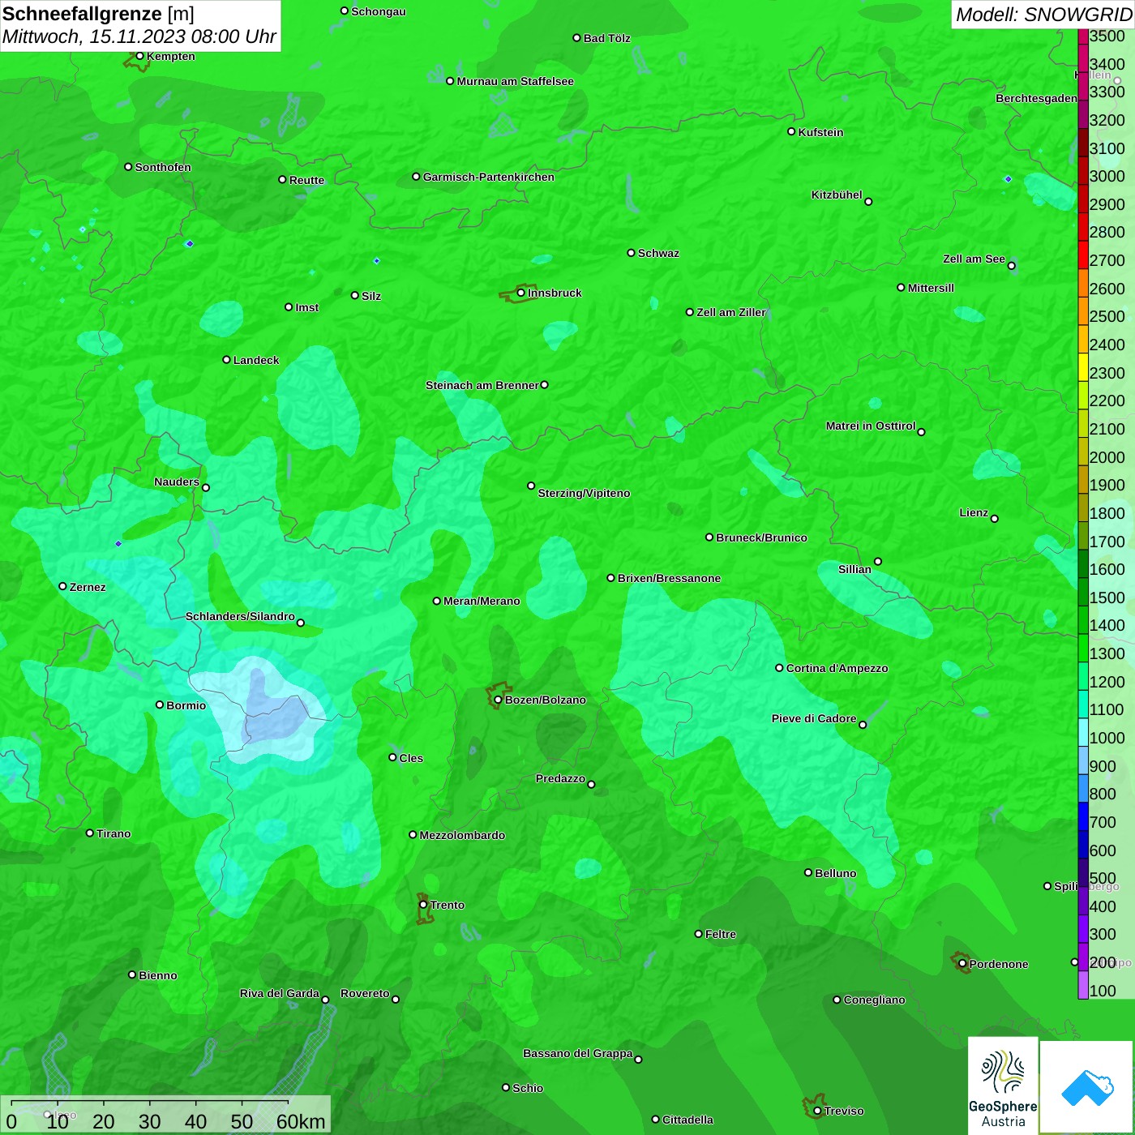
Task: Click the "3500" legend value
Action: [x=1107, y=36]
